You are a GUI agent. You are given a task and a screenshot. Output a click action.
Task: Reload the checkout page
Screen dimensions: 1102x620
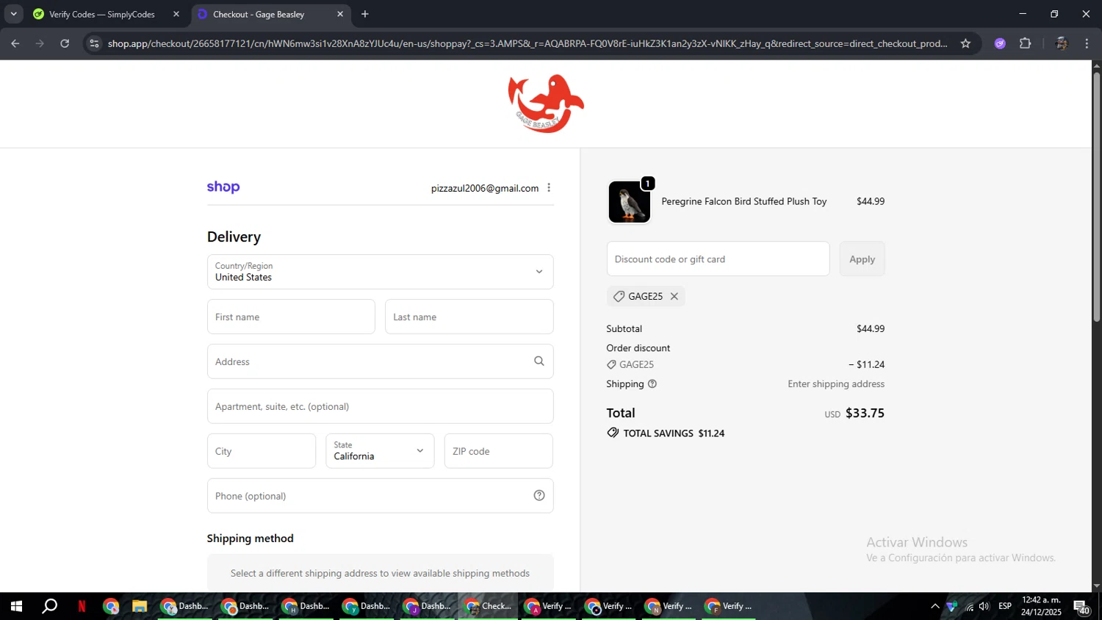pos(65,43)
